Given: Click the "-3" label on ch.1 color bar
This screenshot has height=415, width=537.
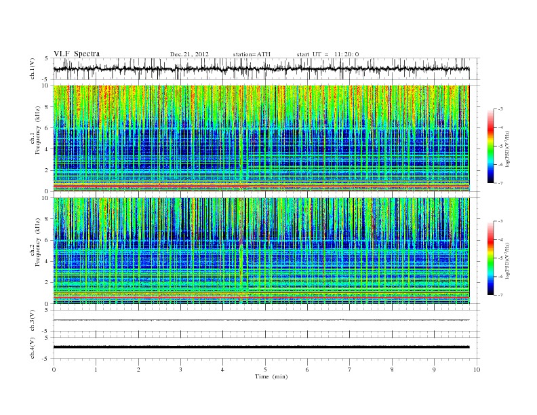Looking at the screenshot, I should tap(500, 109).
